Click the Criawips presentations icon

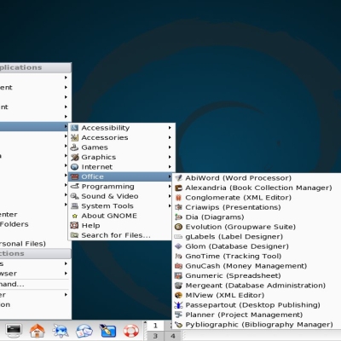coord(178,207)
